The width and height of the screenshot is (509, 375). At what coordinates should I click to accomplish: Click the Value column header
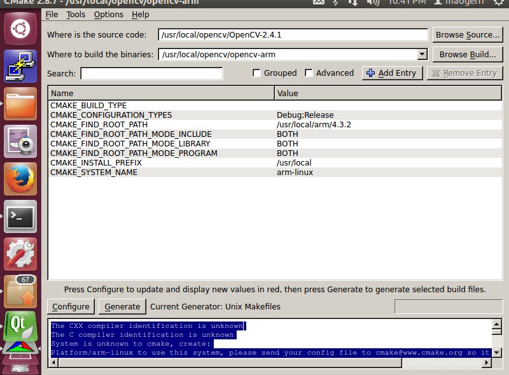[388, 93]
